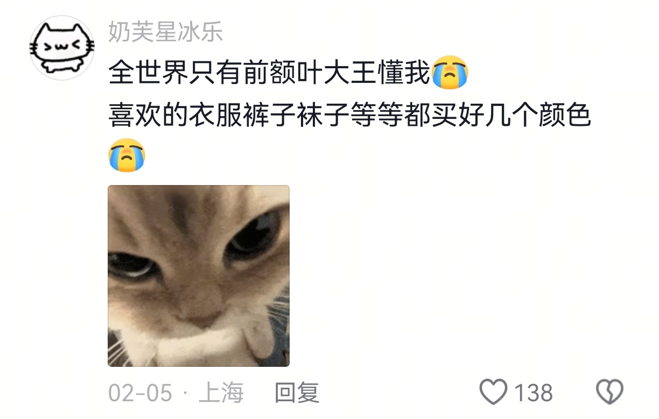Like the comment with the heart icon

pos(493,392)
